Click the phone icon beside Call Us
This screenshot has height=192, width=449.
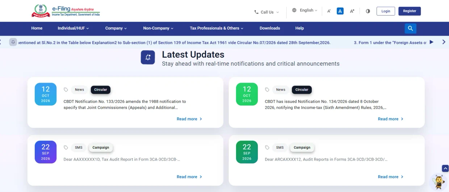pos(256,12)
